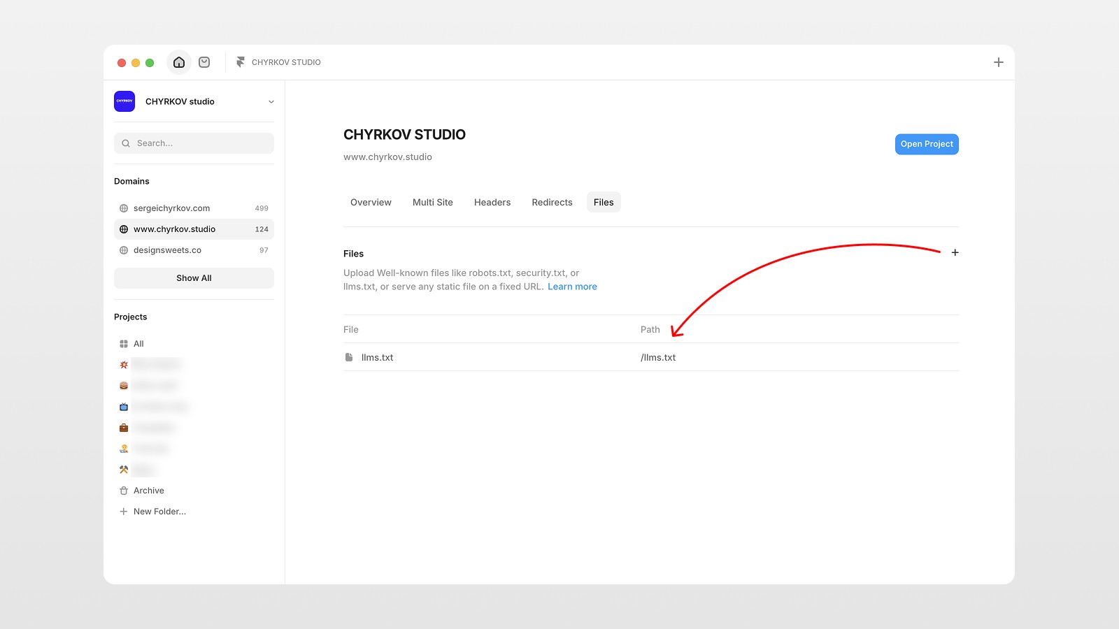This screenshot has height=629, width=1119.
Task: Click the Path column header
Action: [650, 330]
